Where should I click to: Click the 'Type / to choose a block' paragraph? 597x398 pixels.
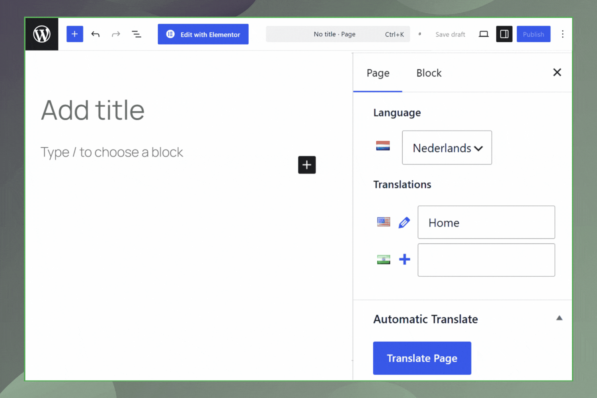tap(112, 152)
